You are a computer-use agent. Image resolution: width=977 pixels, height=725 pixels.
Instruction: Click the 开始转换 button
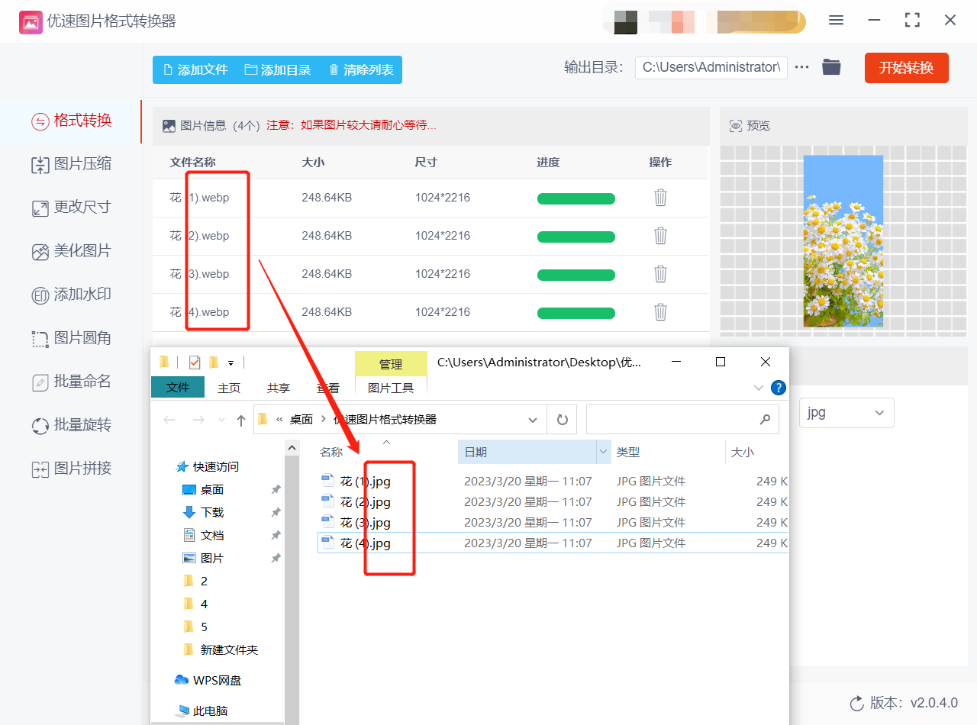tap(906, 67)
